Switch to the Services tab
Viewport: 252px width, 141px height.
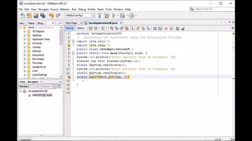[23, 23]
